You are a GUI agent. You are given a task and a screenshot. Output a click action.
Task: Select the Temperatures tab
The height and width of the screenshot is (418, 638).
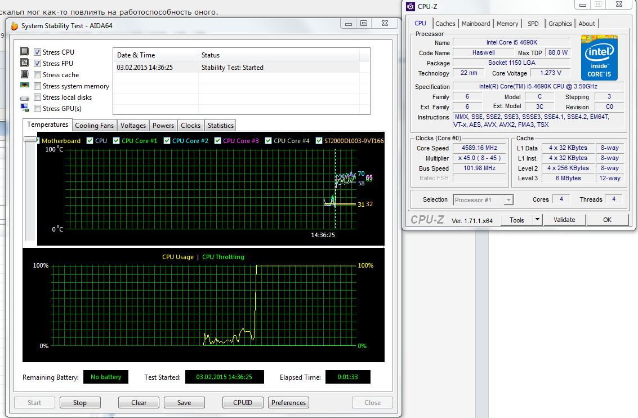[48, 125]
